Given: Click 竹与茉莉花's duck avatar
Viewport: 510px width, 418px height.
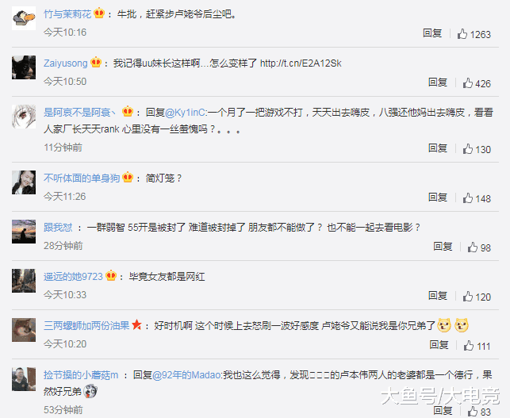Looking at the screenshot, I should (x=24, y=18).
